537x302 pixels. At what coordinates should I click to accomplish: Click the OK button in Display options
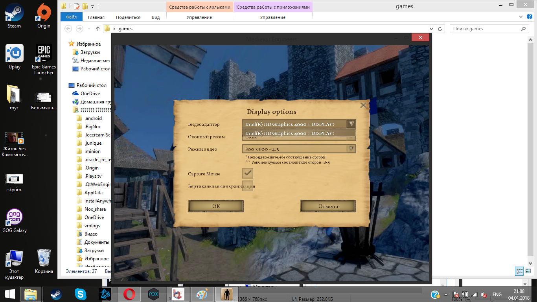click(216, 206)
